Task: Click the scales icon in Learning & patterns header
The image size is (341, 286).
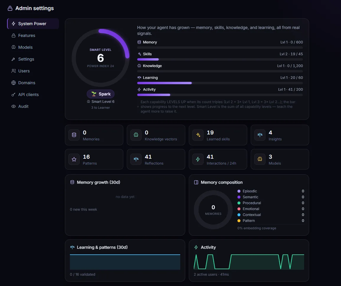Action: [73, 247]
